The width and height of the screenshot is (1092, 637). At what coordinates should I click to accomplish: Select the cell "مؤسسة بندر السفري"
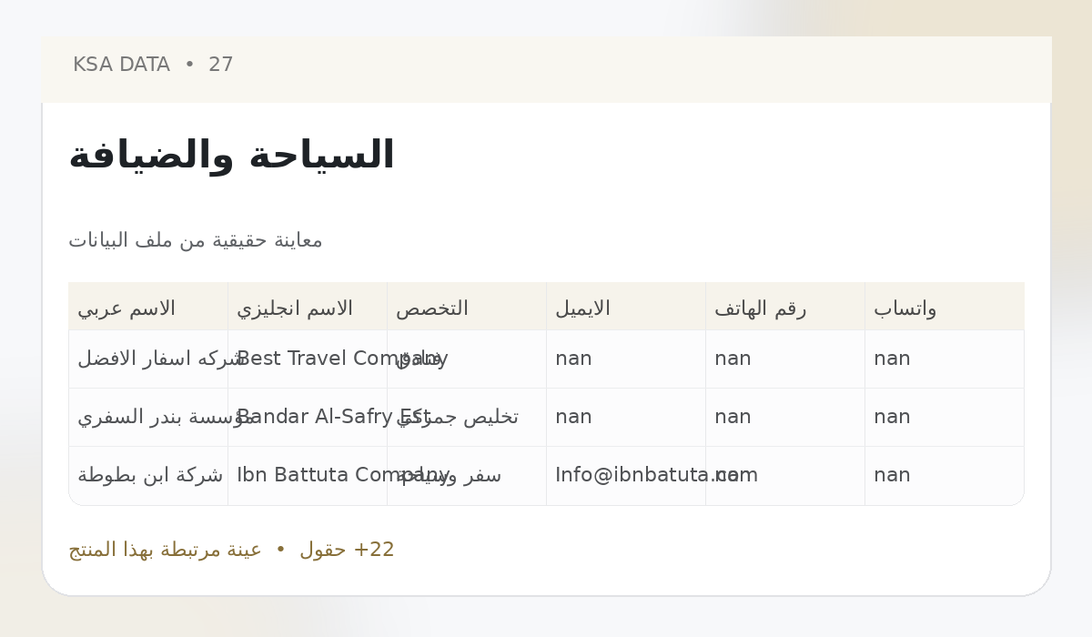[148, 418]
